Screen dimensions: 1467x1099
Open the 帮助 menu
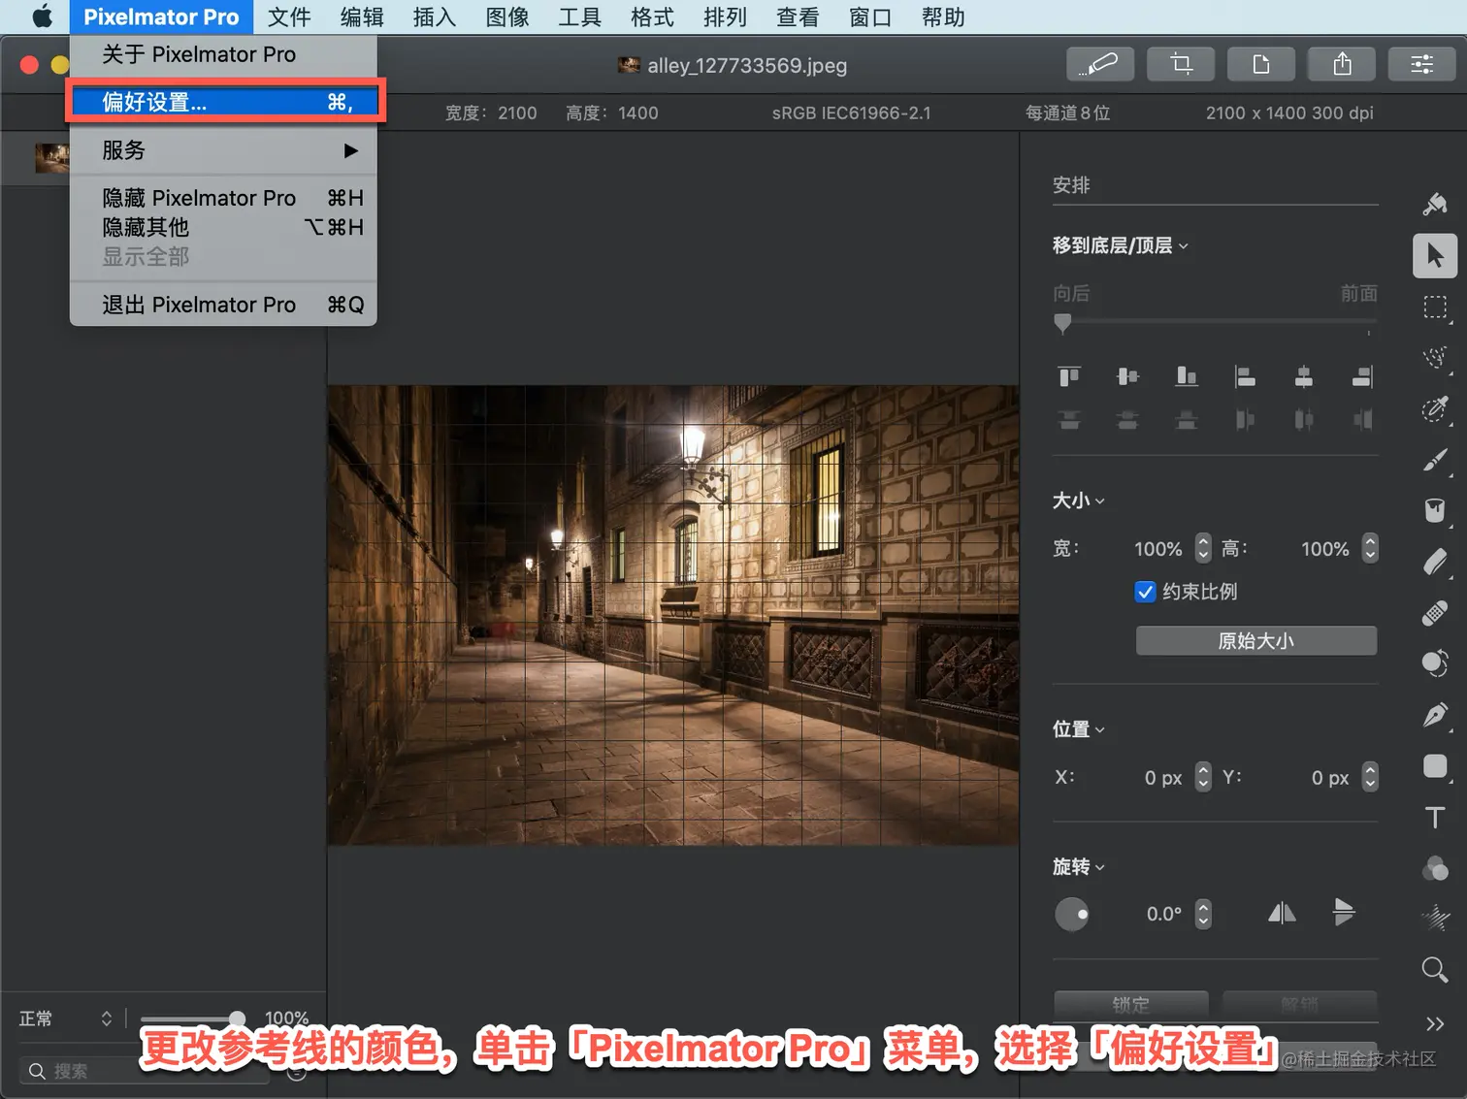coord(943,17)
